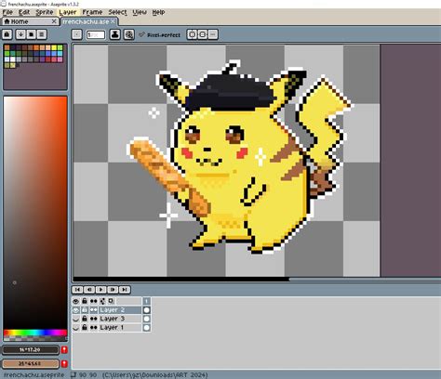The image size is (441, 379).
Task: Open the Layer menu
Action: tap(68, 12)
